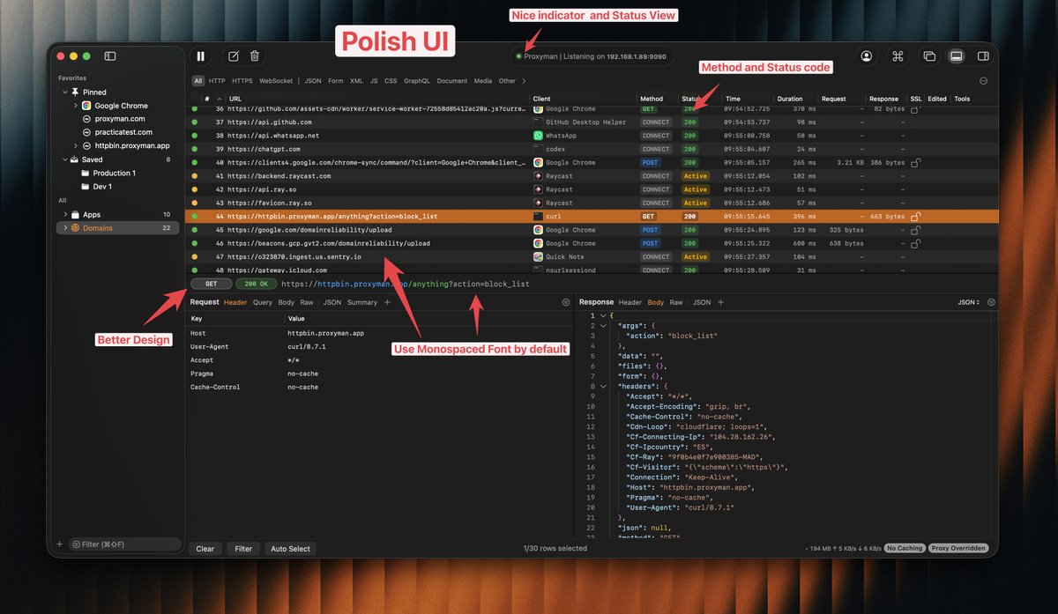This screenshot has width=1058, height=614.
Task: Filter requests by WebSocket
Action: coord(276,81)
